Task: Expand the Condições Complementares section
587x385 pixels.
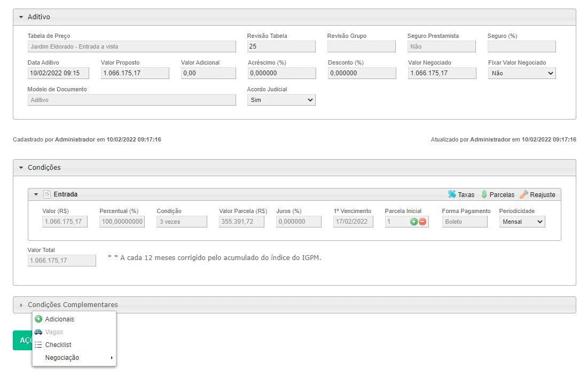Action: point(21,305)
